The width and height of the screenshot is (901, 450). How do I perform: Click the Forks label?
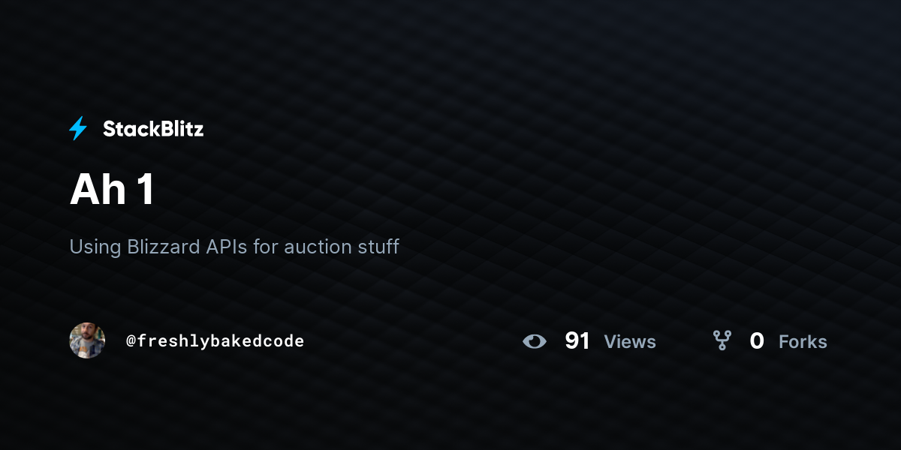(803, 342)
